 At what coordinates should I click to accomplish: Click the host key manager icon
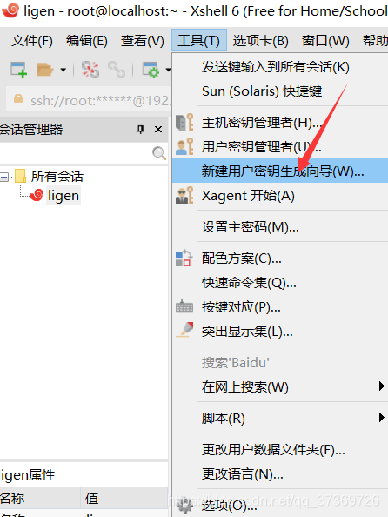184,122
